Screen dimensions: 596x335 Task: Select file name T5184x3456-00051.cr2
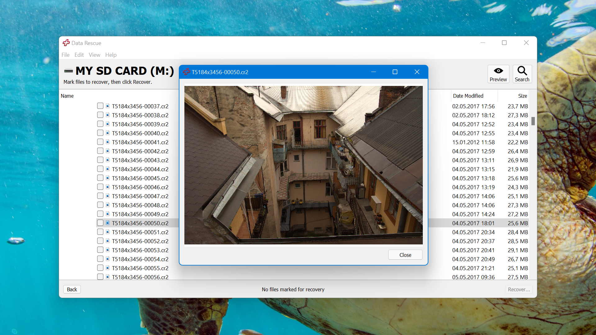tap(140, 232)
